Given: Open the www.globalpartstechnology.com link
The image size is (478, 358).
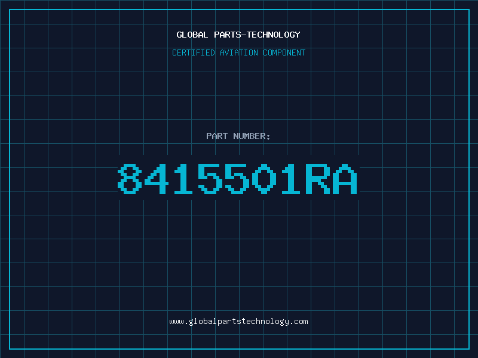Looking at the screenshot, I should click(x=238, y=322).
